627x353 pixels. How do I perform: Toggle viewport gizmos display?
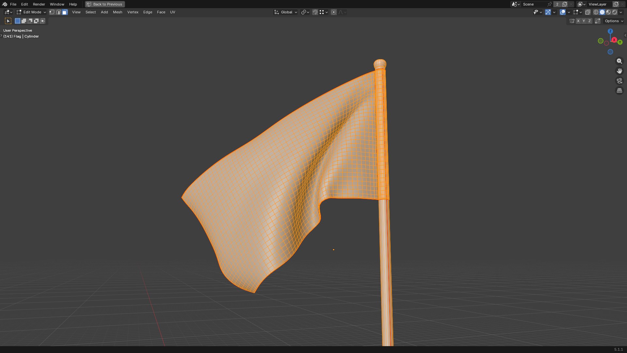(x=548, y=12)
